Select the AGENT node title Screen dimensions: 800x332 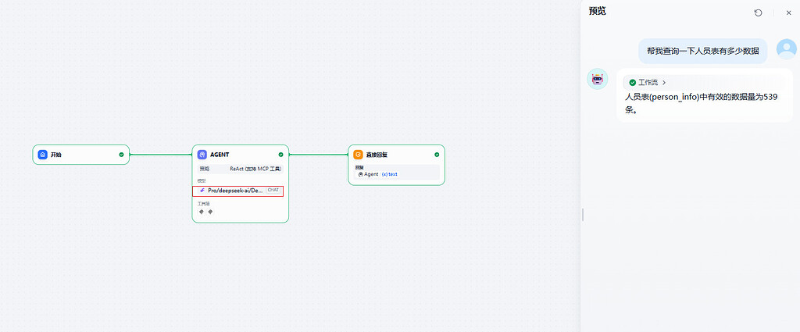[220, 155]
